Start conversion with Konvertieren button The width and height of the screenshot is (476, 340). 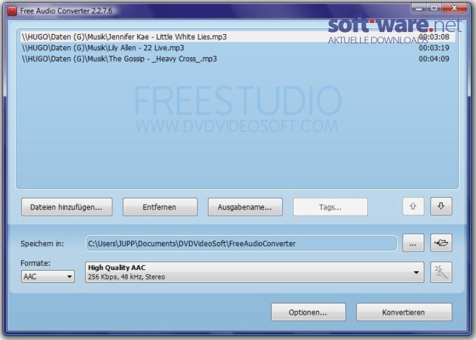tap(404, 312)
